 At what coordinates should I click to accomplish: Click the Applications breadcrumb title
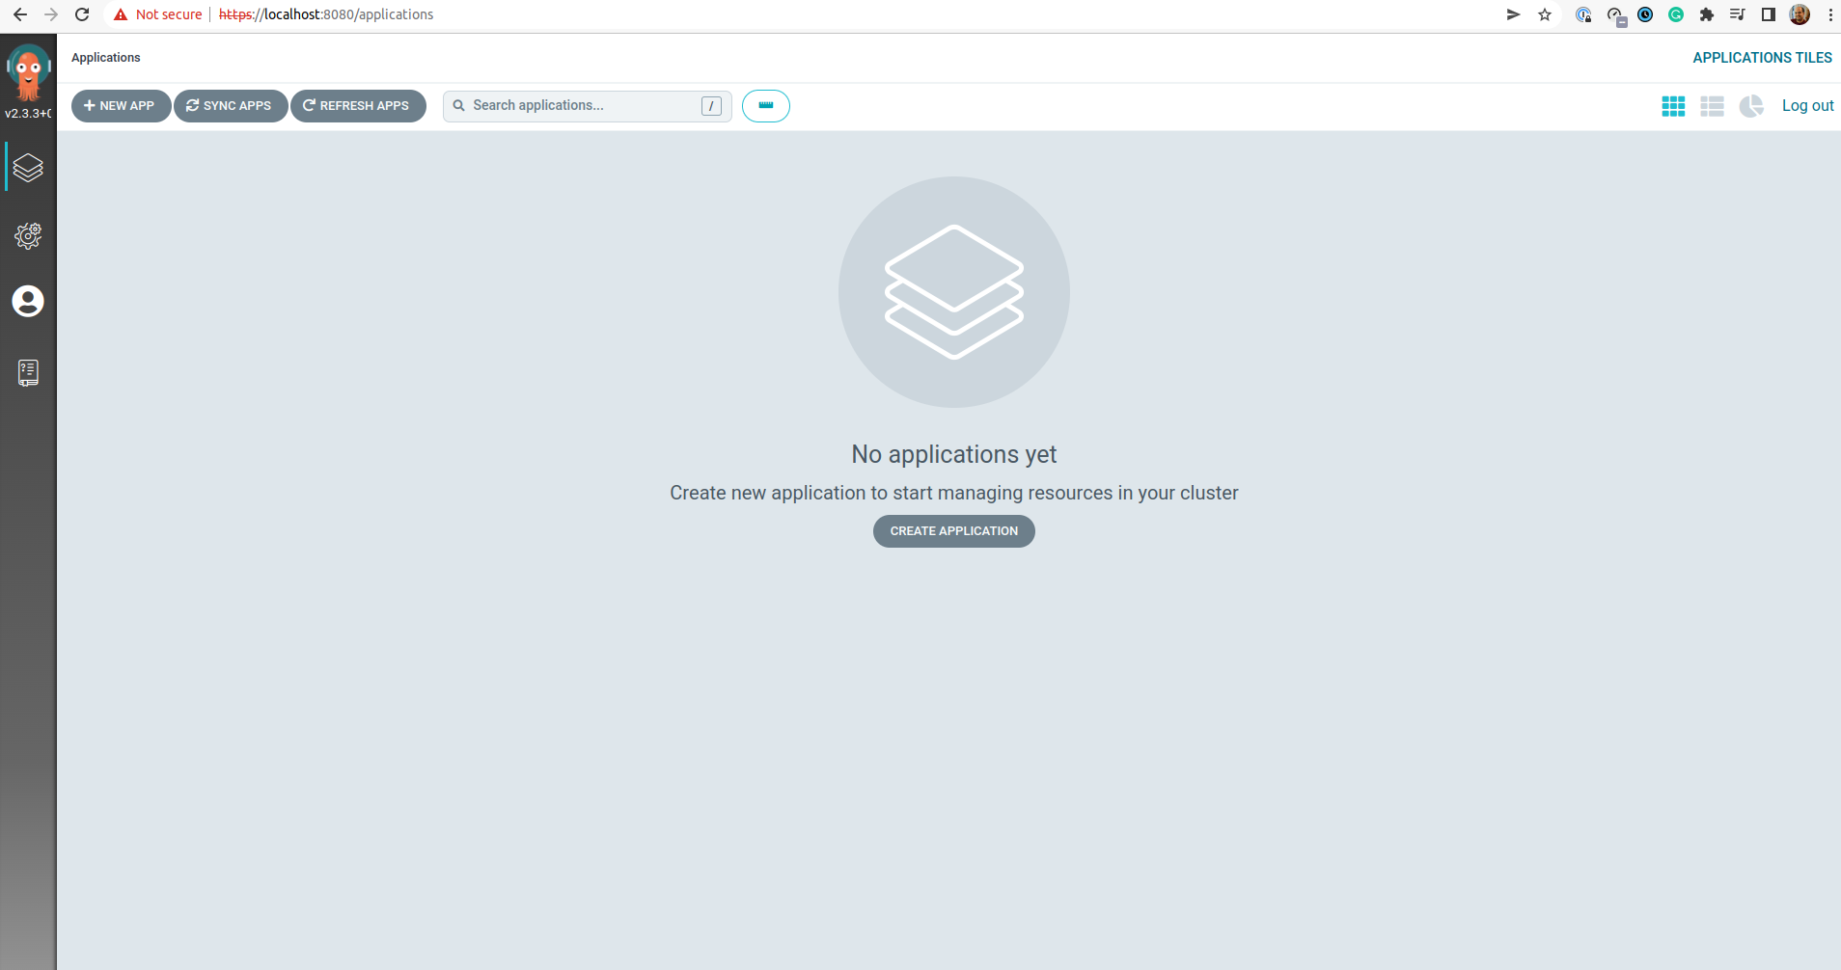pos(106,58)
